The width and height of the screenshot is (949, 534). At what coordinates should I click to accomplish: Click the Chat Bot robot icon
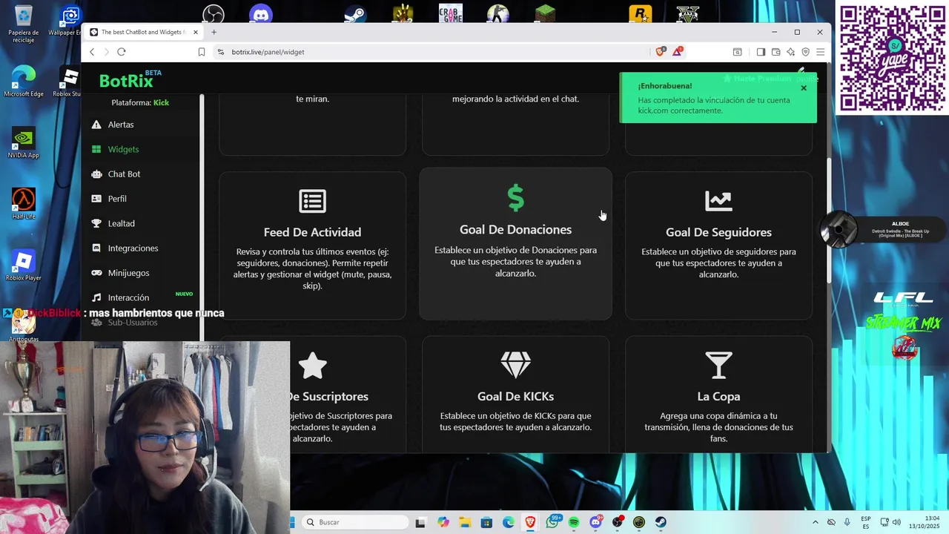pos(96,174)
